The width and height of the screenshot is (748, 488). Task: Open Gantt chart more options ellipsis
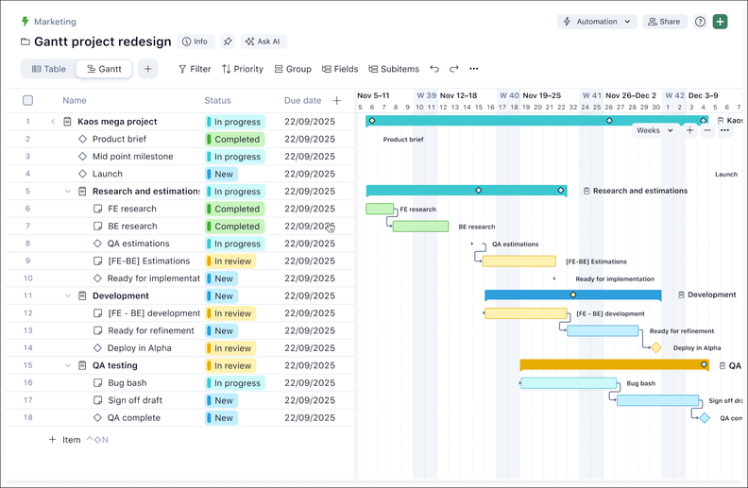[724, 130]
